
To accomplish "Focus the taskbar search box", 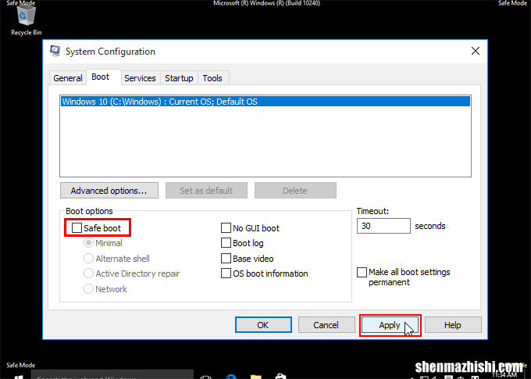I will [112, 375].
